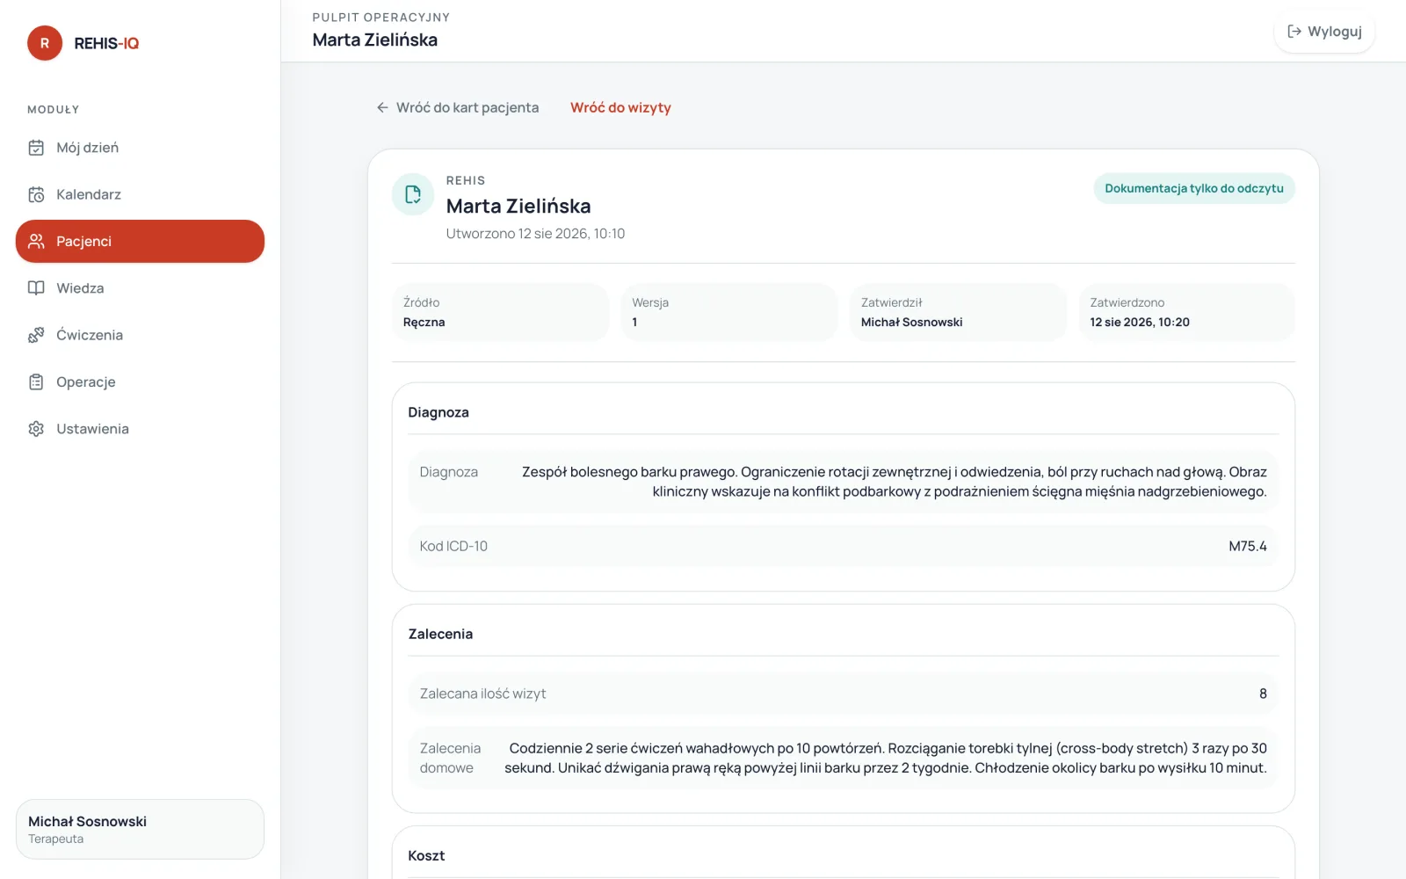The width and height of the screenshot is (1406, 879).
Task: Click the Wersja 1 info tile
Action: tap(729, 312)
